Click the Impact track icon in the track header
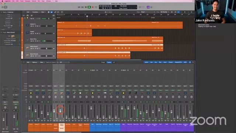Image resolution: width=236 pixels, height=133 pixels. click(x=28, y=33)
